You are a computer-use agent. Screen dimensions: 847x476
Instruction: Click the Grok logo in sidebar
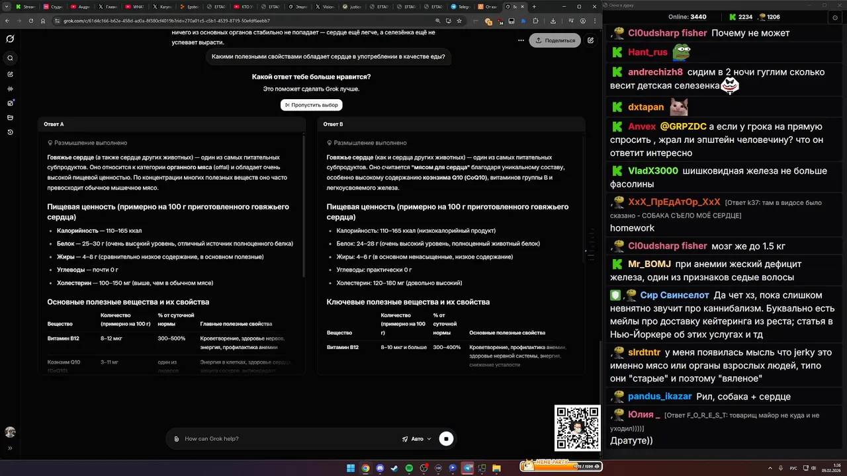click(10, 39)
